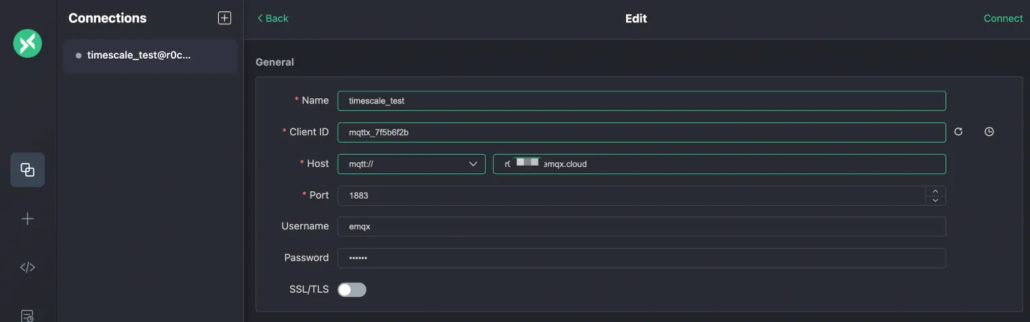
Task: Click the clock icon beside Client ID
Action: point(989,132)
